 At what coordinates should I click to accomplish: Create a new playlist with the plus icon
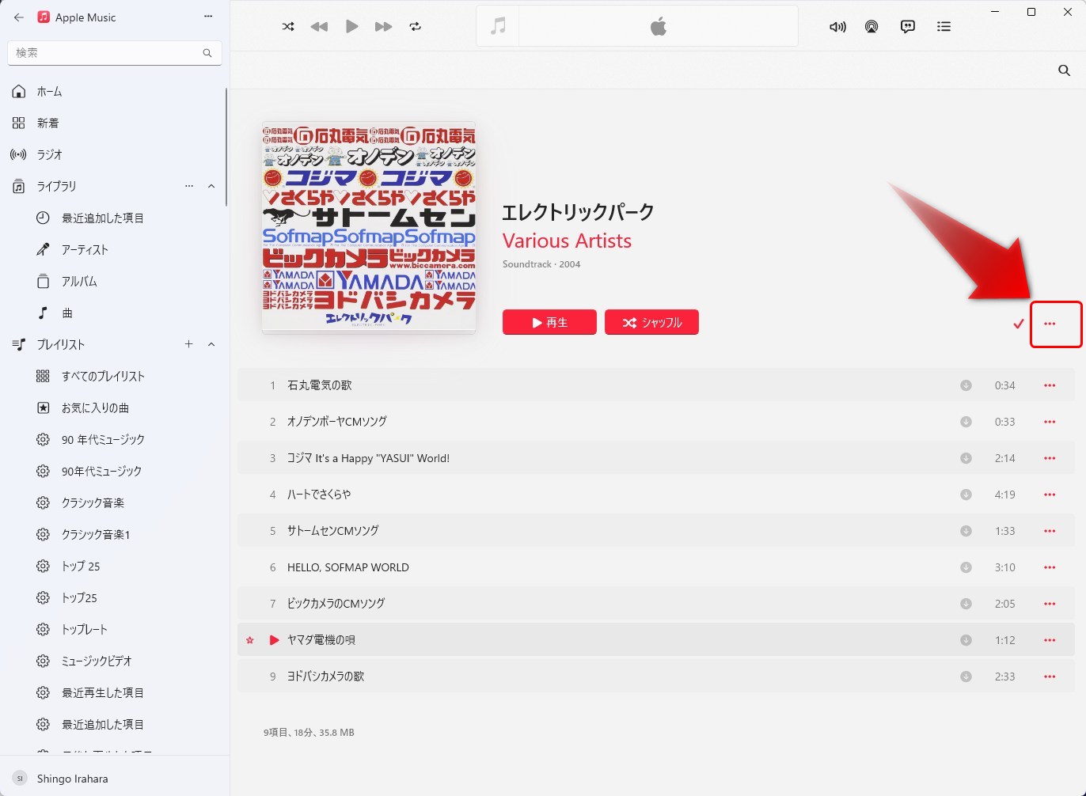188,344
